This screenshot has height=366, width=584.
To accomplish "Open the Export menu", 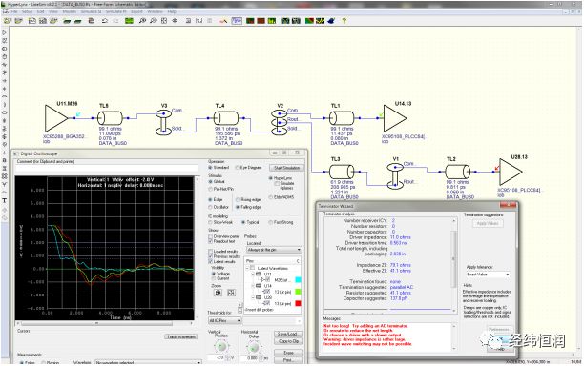I will pyautogui.click(x=136, y=11).
